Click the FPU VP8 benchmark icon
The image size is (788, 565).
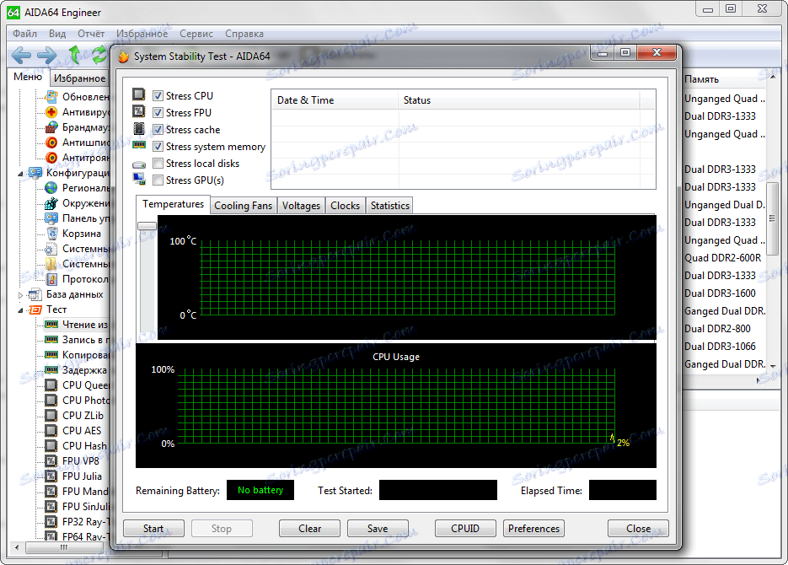[x=52, y=461]
